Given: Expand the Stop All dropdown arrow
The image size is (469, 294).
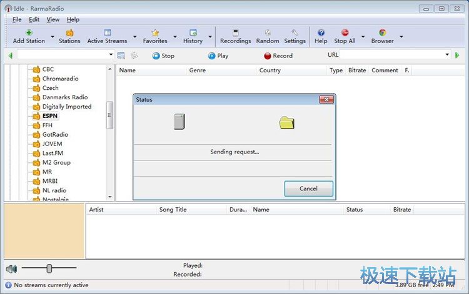Looking at the screenshot, I should click(363, 37).
